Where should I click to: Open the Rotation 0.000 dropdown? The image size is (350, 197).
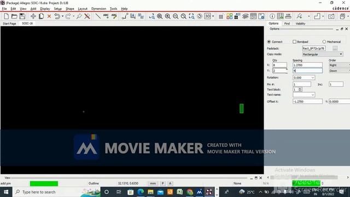click(x=304, y=78)
